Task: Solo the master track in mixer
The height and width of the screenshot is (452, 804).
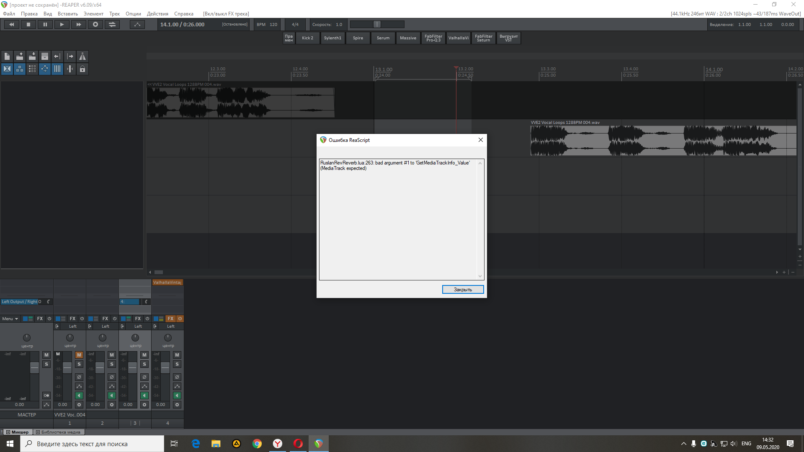Action: tap(46, 365)
